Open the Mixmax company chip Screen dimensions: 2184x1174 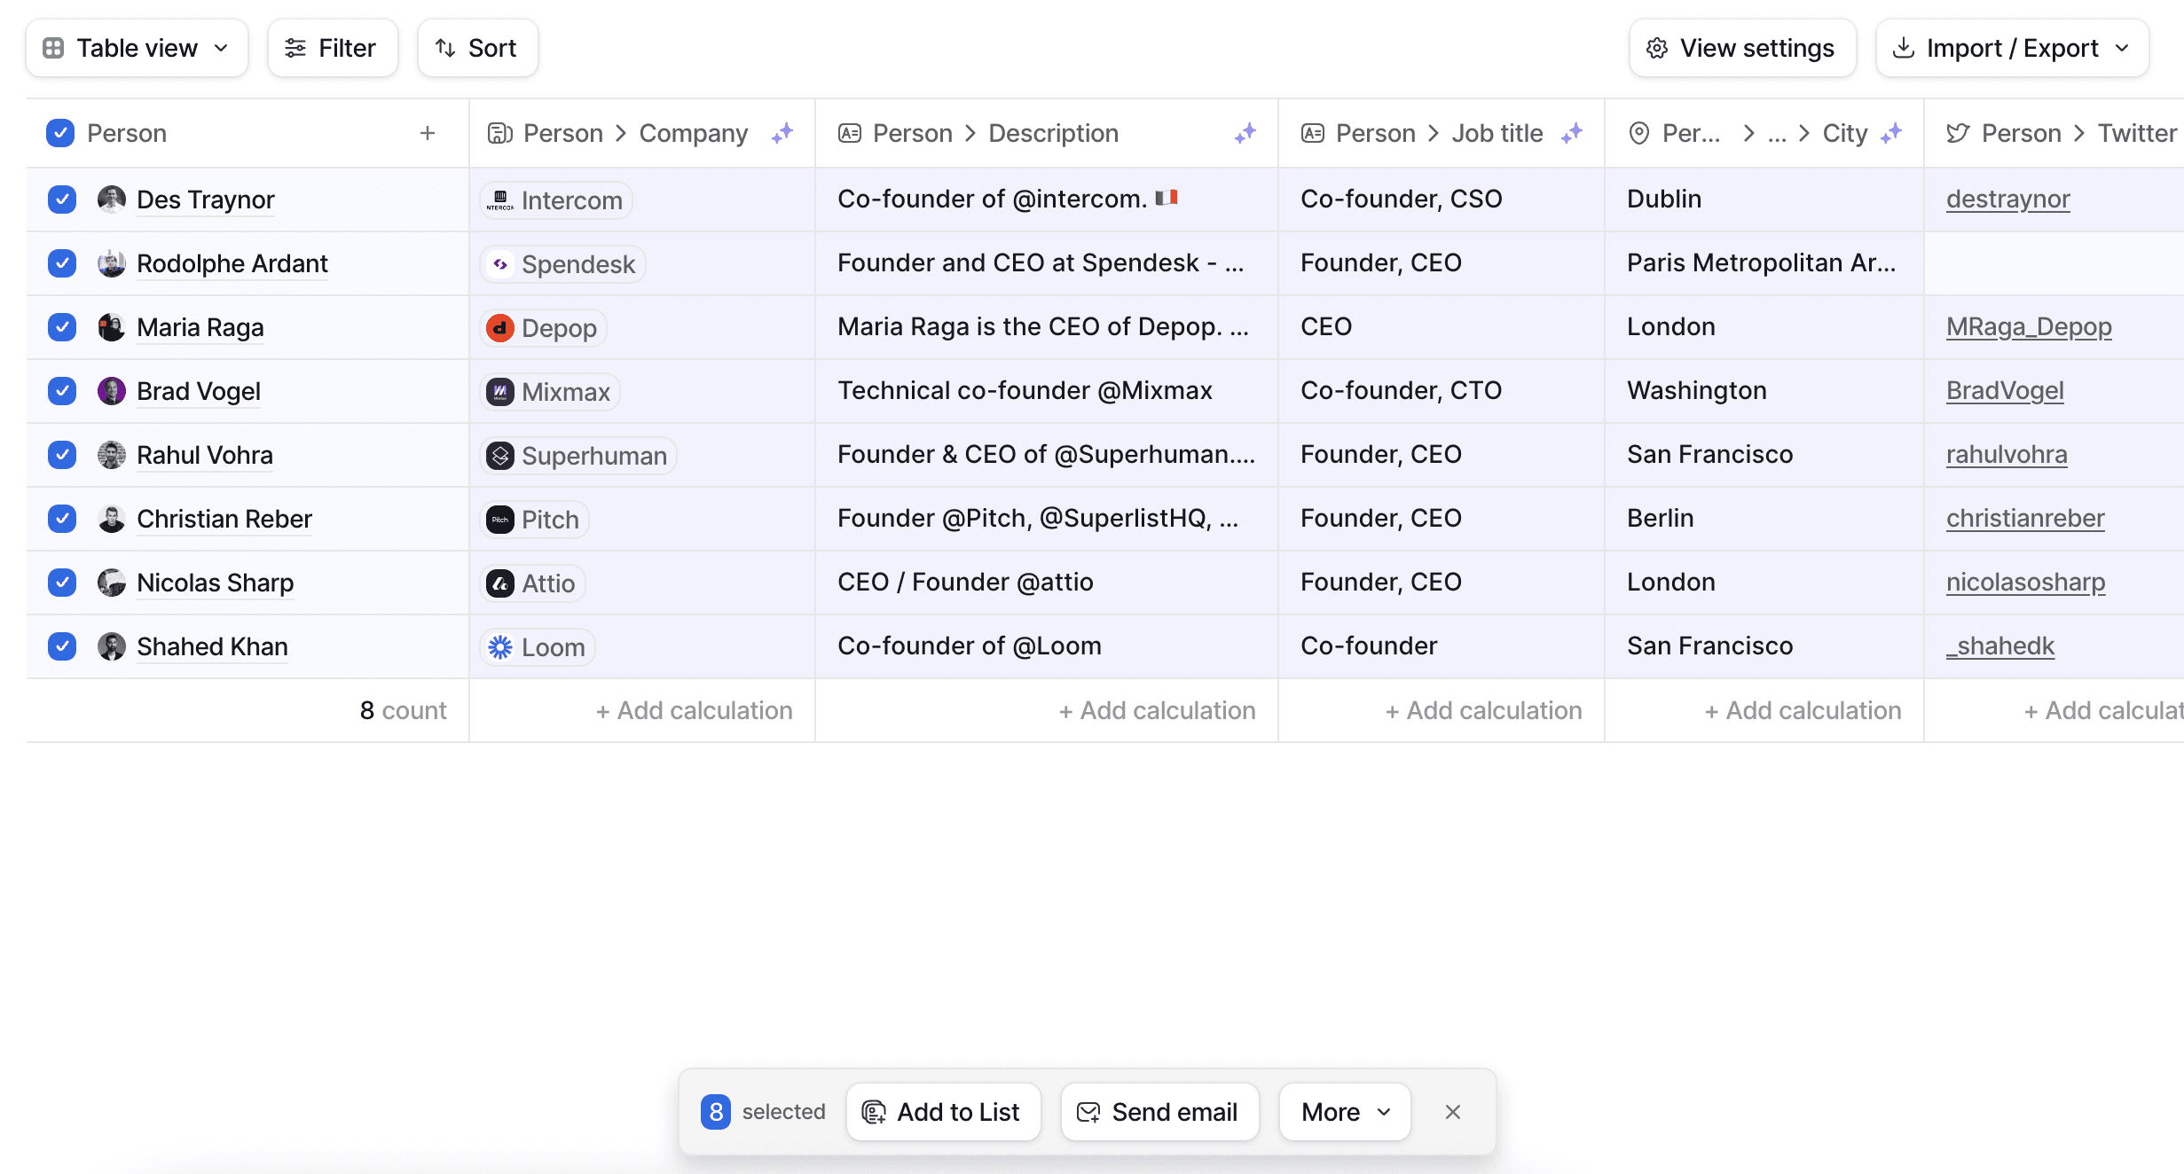click(550, 392)
